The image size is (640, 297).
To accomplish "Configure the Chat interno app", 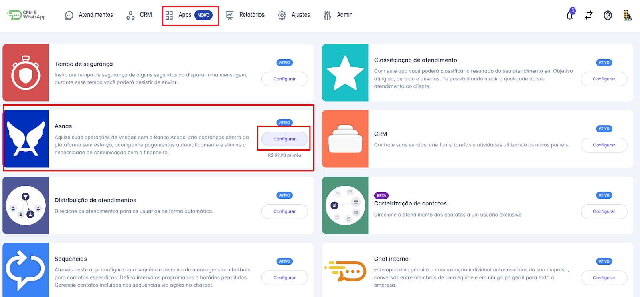I will (604, 277).
